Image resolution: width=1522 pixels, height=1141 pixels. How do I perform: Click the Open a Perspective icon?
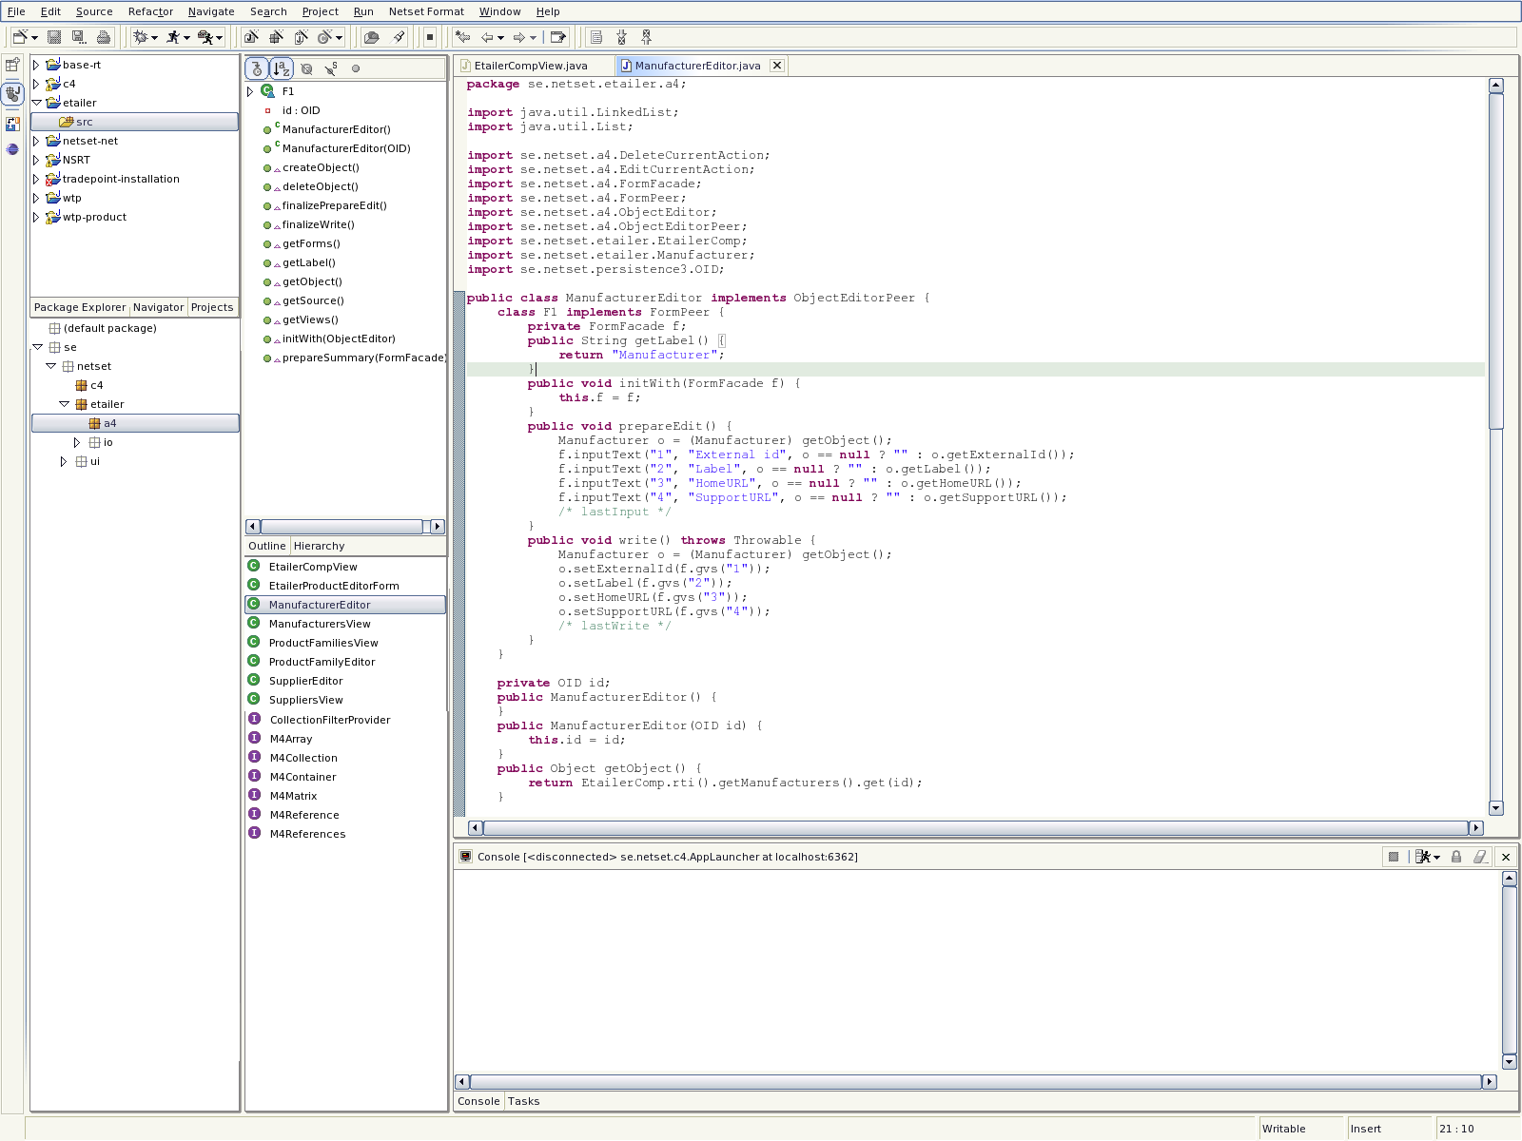(x=12, y=65)
